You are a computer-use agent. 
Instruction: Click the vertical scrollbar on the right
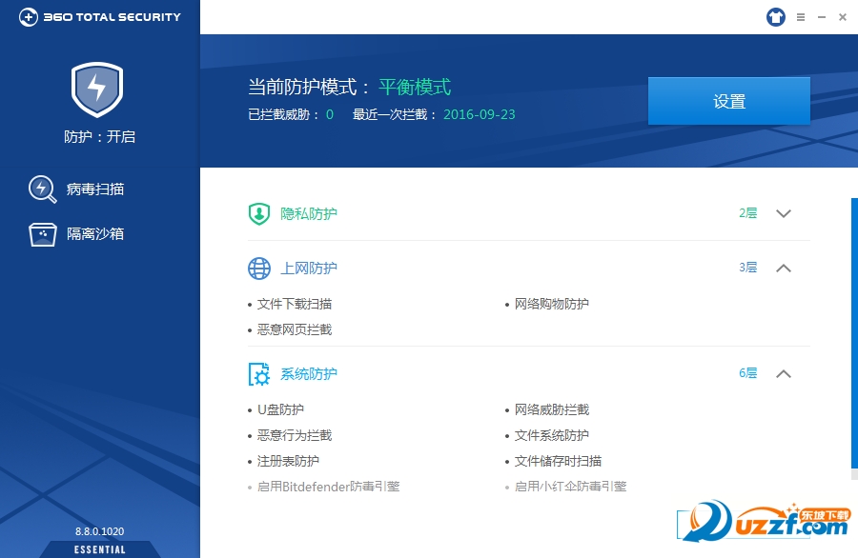853,333
